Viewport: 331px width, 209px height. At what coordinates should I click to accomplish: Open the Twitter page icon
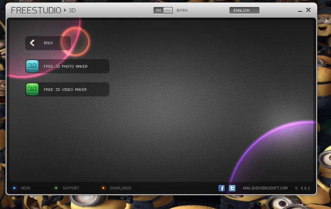tap(232, 188)
